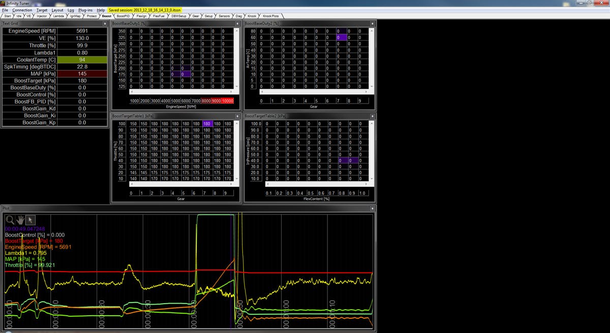Open the Plug-ins menu
Viewport: 610px width, 333px height.
coord(85,10)
